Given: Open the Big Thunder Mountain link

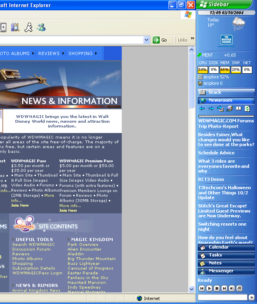Looking at the screenshot, I should point(91,259).
